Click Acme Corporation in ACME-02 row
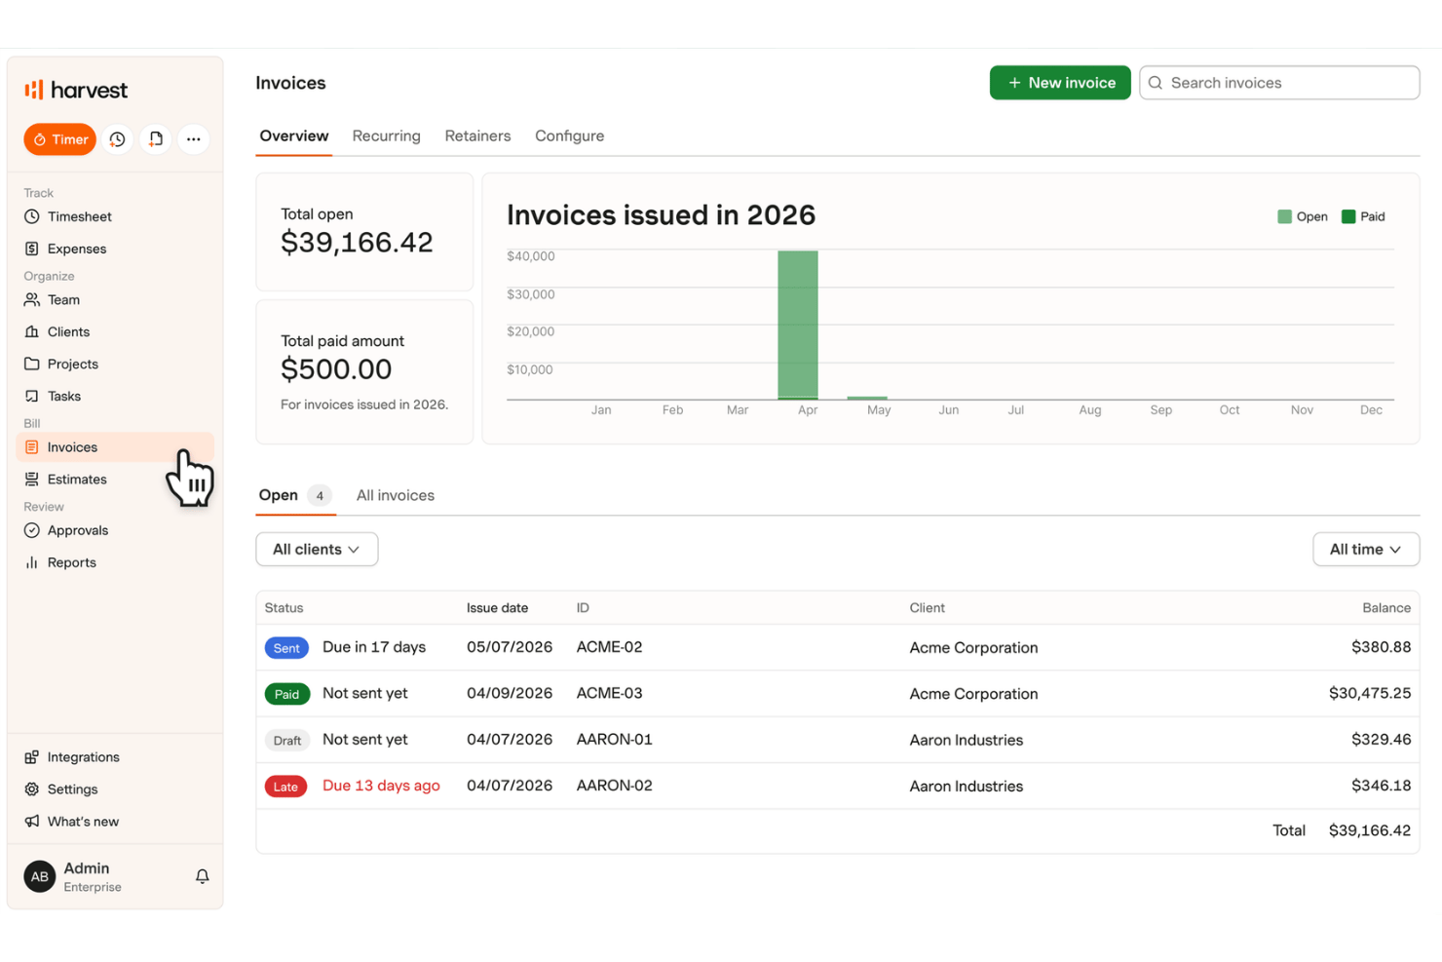Viewport: 1442px width, 962px height. [x=973, y=648]
